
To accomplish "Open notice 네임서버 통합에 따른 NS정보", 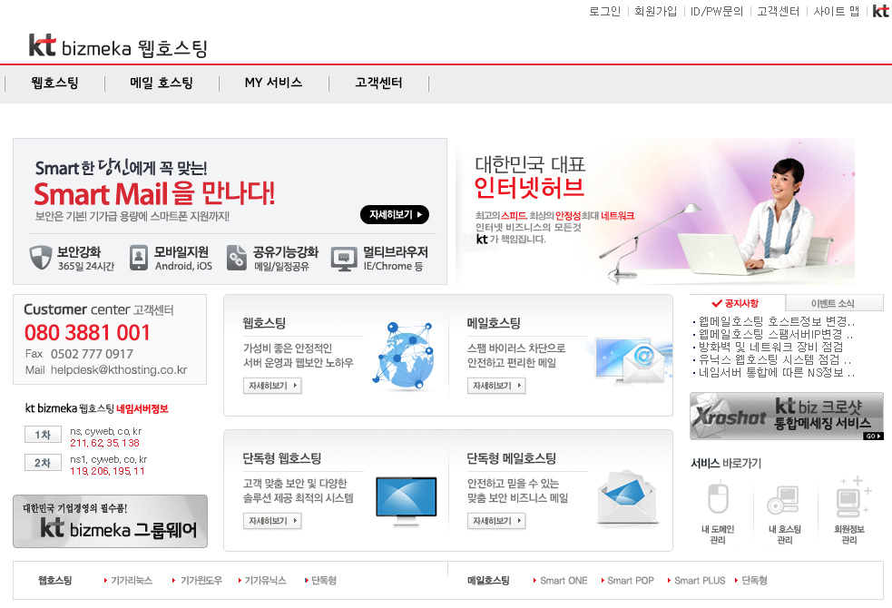I will tap(777, 373).
